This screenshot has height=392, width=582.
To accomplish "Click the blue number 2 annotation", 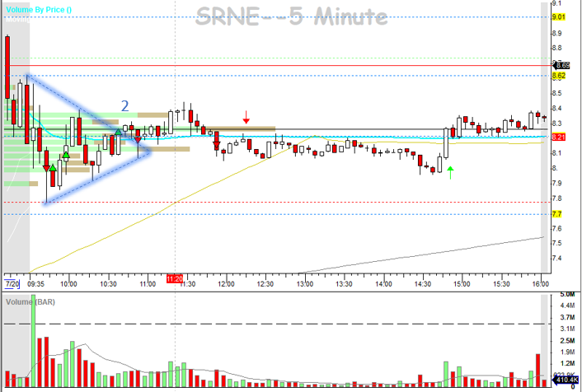I will point(124,105).
